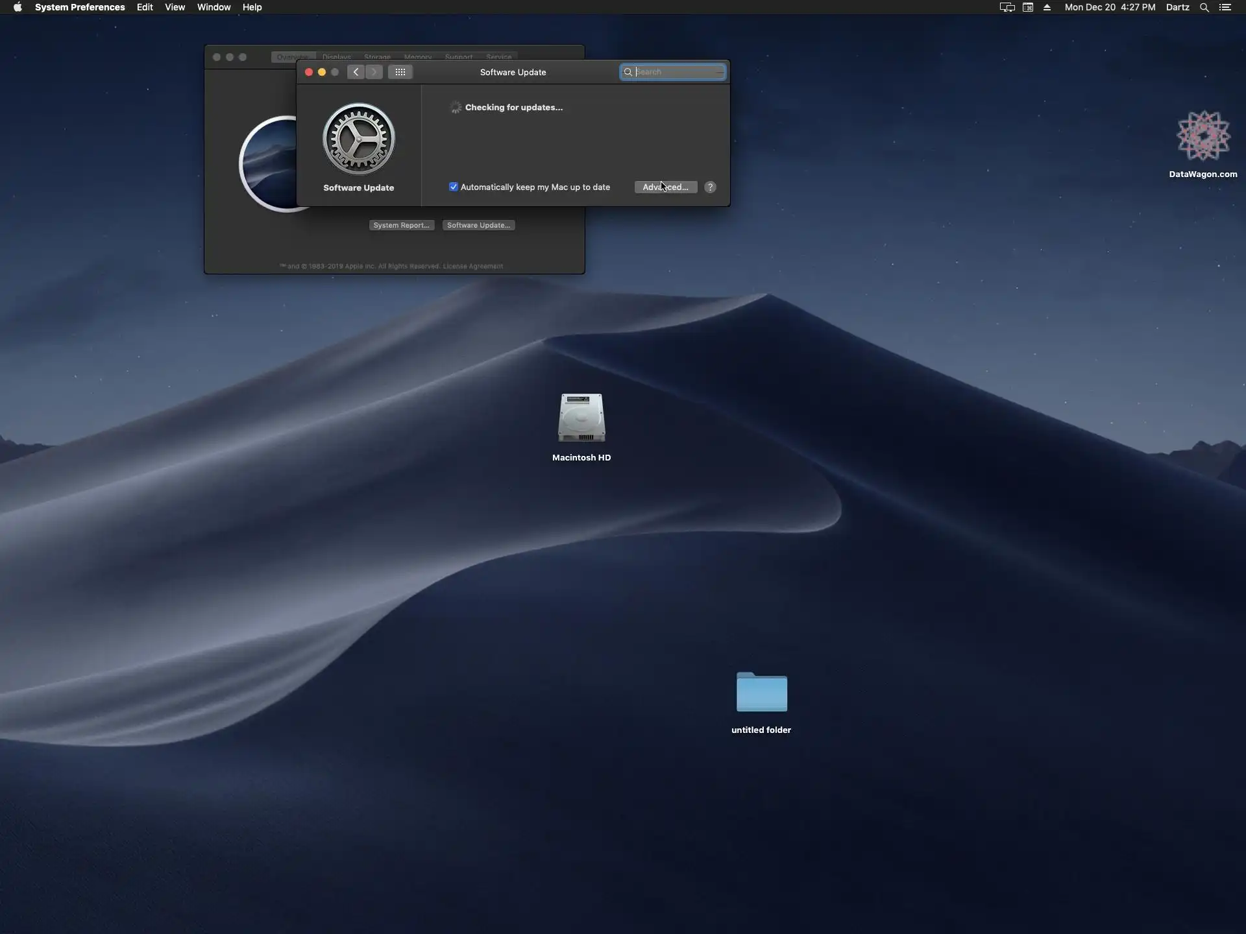Click the show all preferences grid icon
Image resolution: width=1246 pixels, height=934 pixels.
point(400,72)
